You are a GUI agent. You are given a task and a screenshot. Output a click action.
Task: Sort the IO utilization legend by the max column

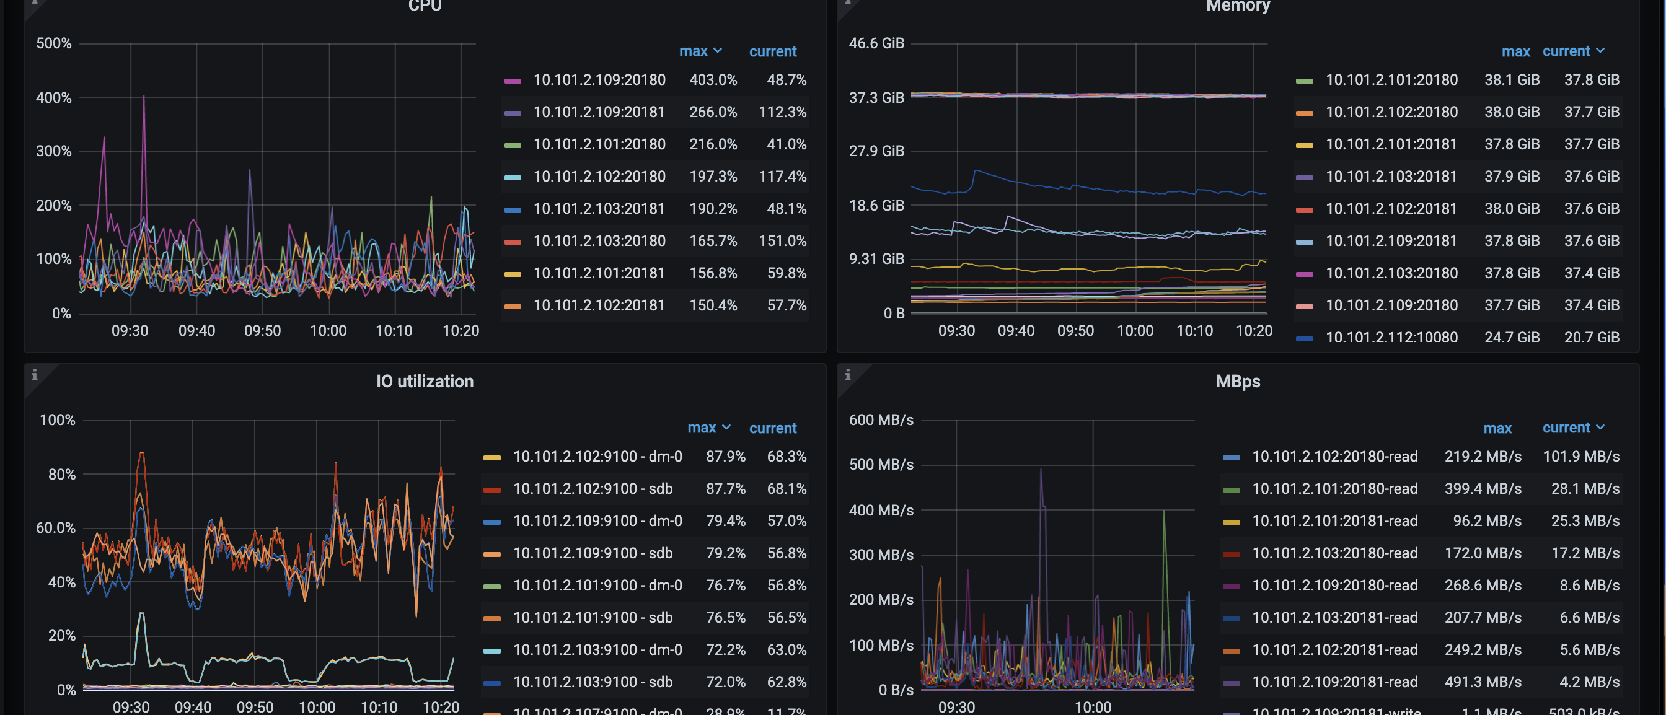point(702,428)
